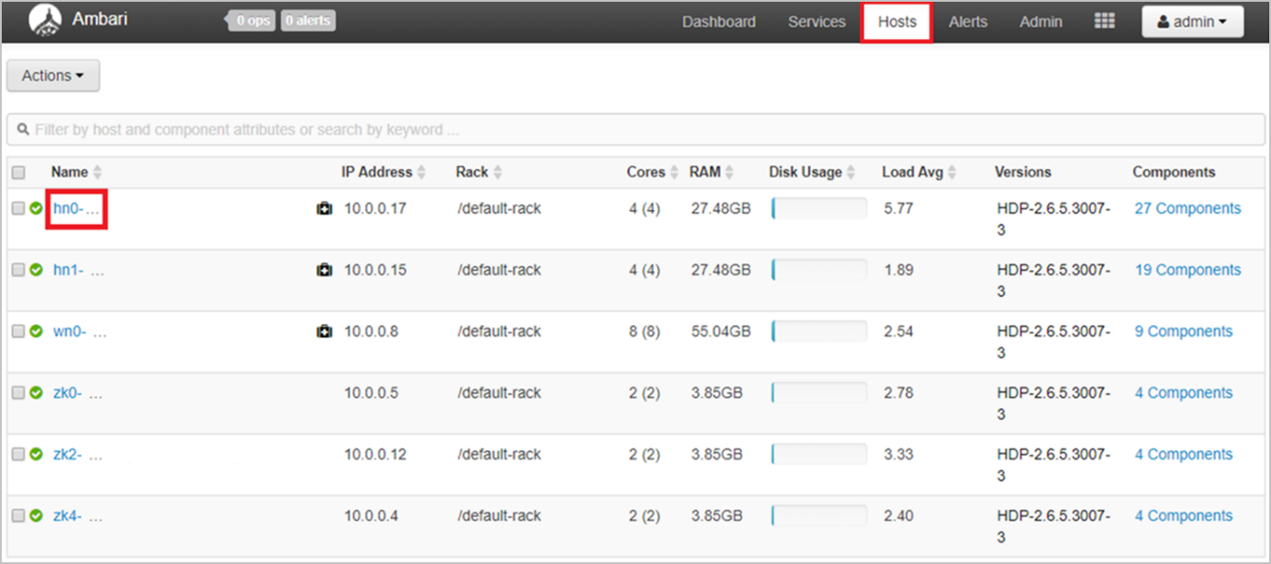This screenshot has width=1271, height=564.
Task: Click the search magnifier icon in filter bar
Action: (24, 129)
